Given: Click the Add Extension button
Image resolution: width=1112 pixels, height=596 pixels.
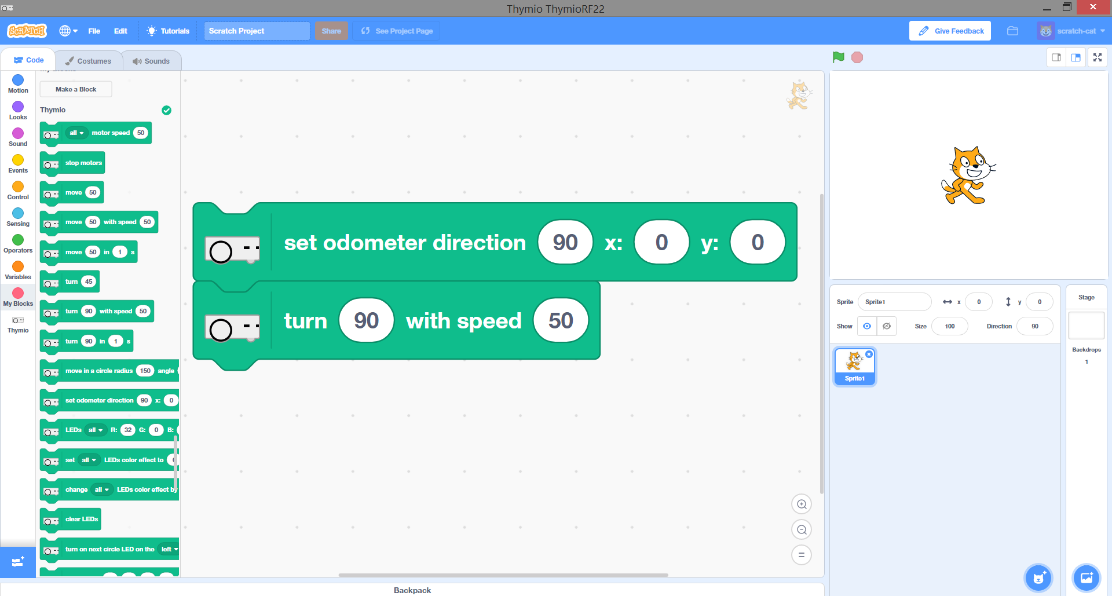Looking at the screenshot, I should pyautogui.click(x=18, y=562).
